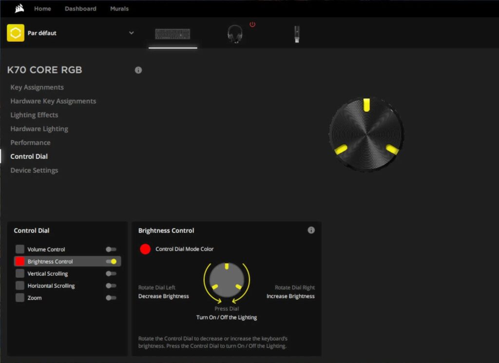Enable the Vertical Scrolling toggle
This screenshot has height=363, width=499.
(x=111, y=274)
